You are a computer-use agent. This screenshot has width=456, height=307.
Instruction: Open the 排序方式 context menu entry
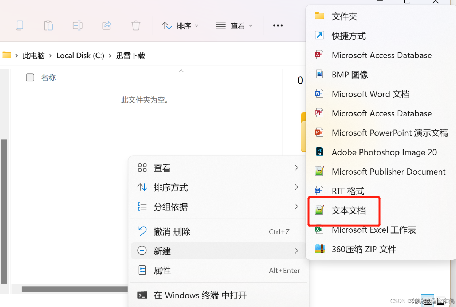[x=218, y=187]
